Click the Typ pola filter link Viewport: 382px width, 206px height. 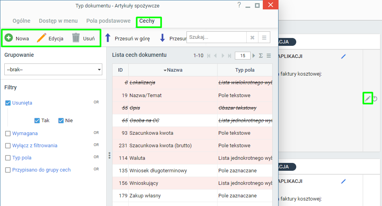tap(22, 158)
